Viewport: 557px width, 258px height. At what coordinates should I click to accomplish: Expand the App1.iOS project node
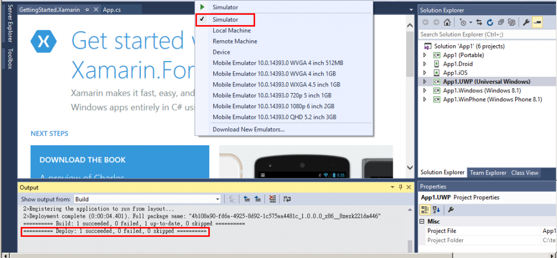pos(424,73)
